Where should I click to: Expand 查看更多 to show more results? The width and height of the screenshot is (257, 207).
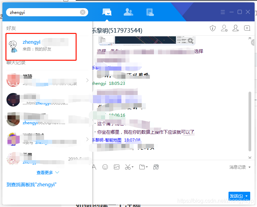pos(48,172)
